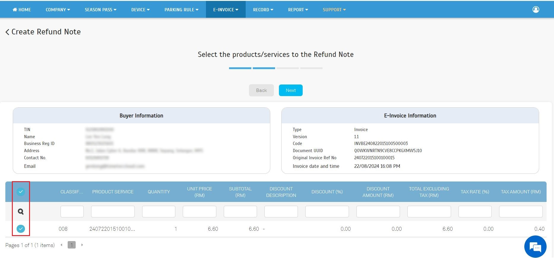Select page 1 in pagination
Viewport: 554px width, 258px height.
point(72,245)
